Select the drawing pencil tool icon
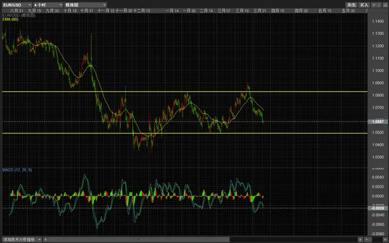The height and width of the screenshot is (243, 389). [x=379, y=5]
